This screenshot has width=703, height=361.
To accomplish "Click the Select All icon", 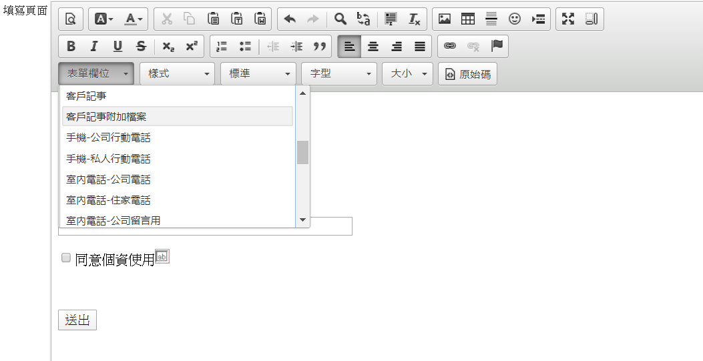I will tap(391, 19).
